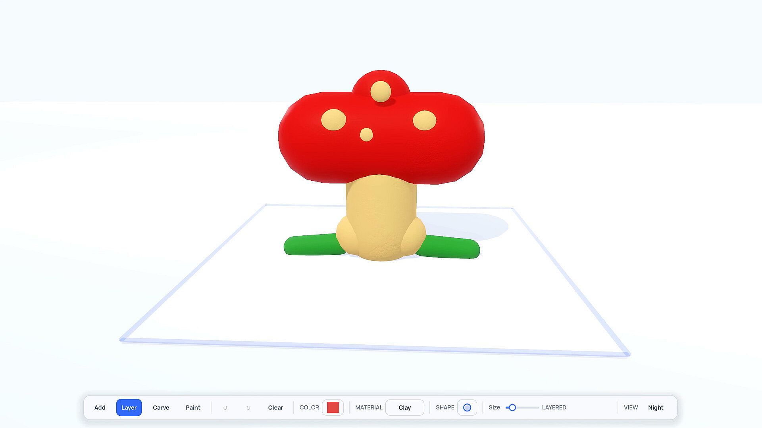Click the undo arrow icon
This screenshot has height=428, width=762.
(x=225, y=408)
